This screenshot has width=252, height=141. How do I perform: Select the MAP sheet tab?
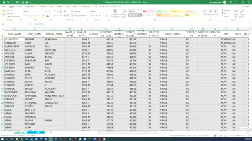42,132
